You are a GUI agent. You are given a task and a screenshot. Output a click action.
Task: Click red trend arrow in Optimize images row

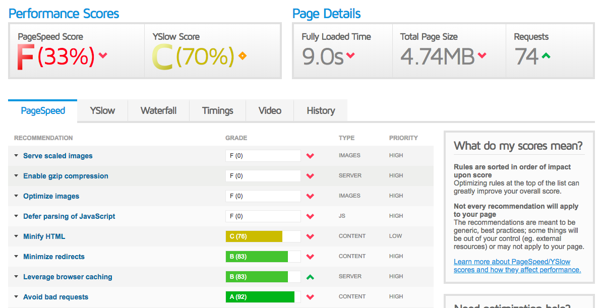(310, 196)
